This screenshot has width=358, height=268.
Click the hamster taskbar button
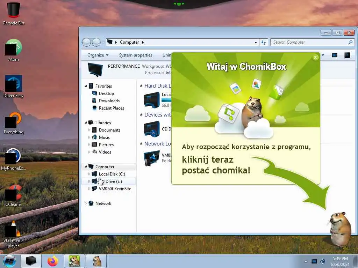point(96,261)
